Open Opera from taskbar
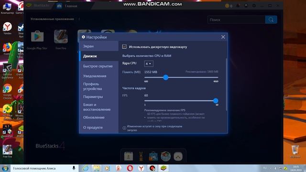 [130, 168]
